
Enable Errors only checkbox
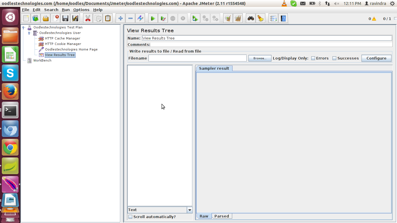313,58
